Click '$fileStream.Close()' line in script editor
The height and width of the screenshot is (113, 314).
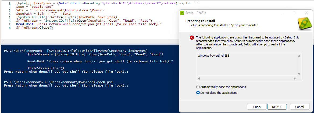coord(34,27)
